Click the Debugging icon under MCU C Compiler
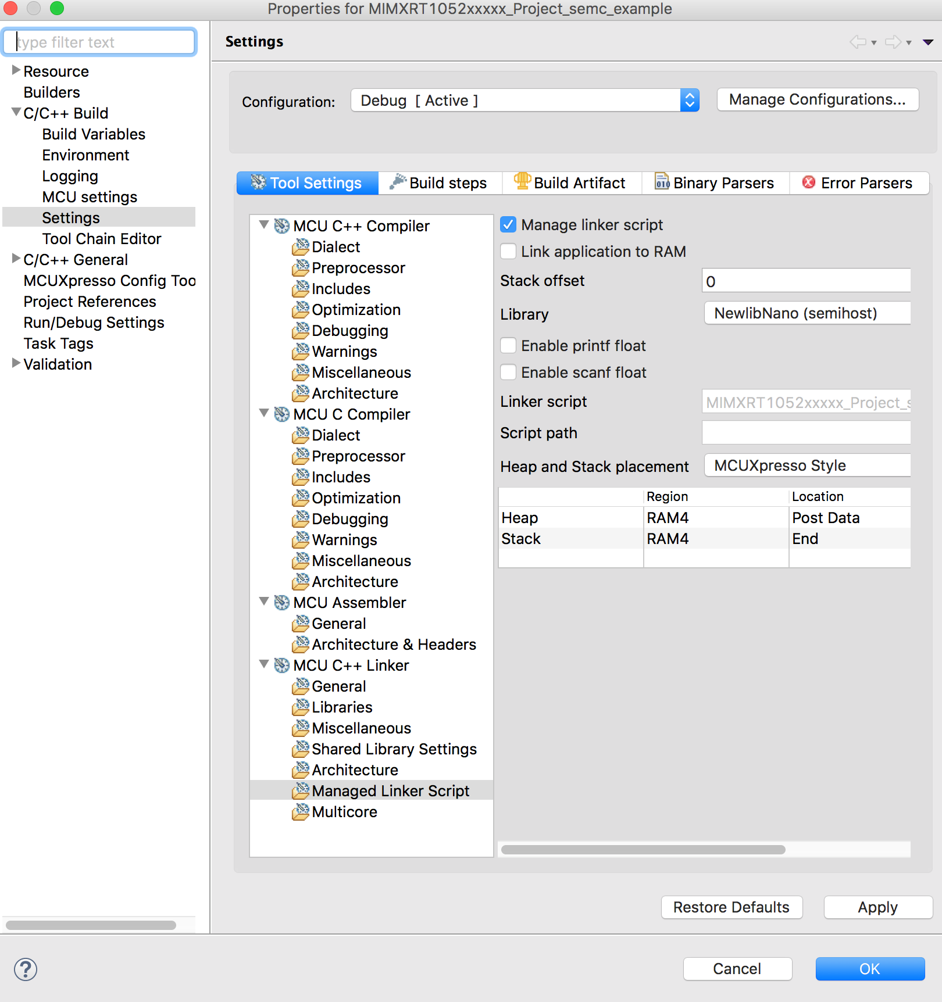Screen dimensions: 942x1002 (x=301, y=518)
